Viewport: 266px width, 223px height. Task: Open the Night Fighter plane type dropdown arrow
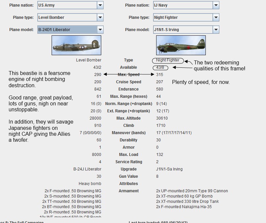pos(216,18)
